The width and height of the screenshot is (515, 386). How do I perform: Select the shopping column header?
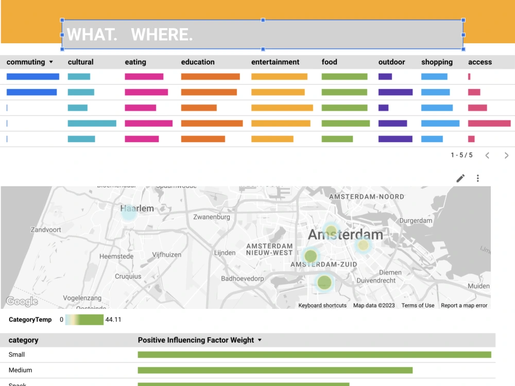click(x=437, y=62)
